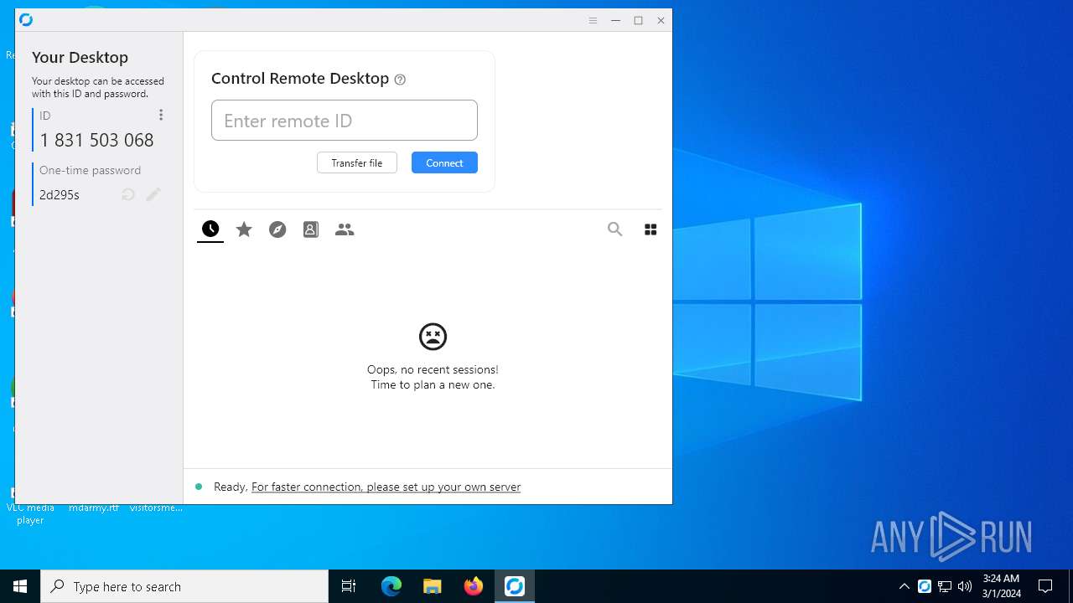The width and height of the screenshot is (1073, 603).
Task: Click the RustDesk system tray icon
Action: click(x=925, y=586)
